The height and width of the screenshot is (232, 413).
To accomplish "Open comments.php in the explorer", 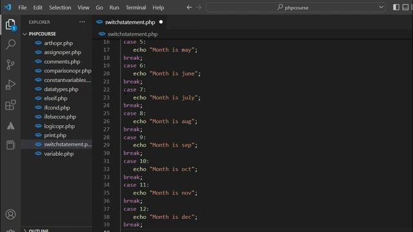I will [62, 62].
